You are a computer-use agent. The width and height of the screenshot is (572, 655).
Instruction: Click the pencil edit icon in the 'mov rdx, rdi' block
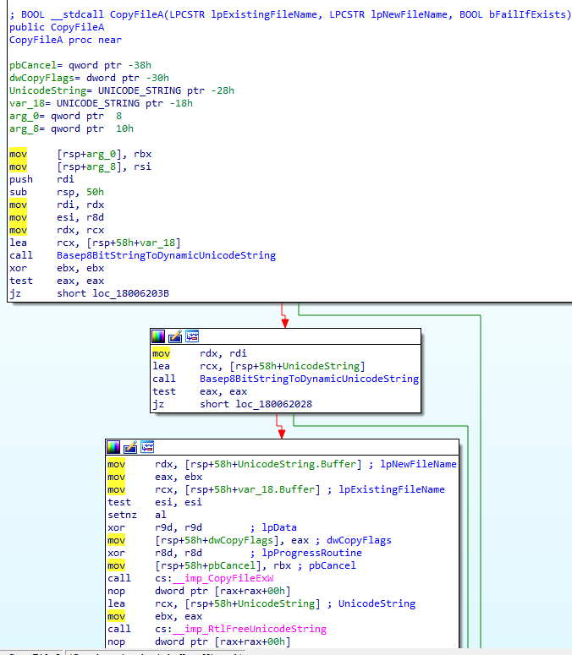[x=175, y=336]
